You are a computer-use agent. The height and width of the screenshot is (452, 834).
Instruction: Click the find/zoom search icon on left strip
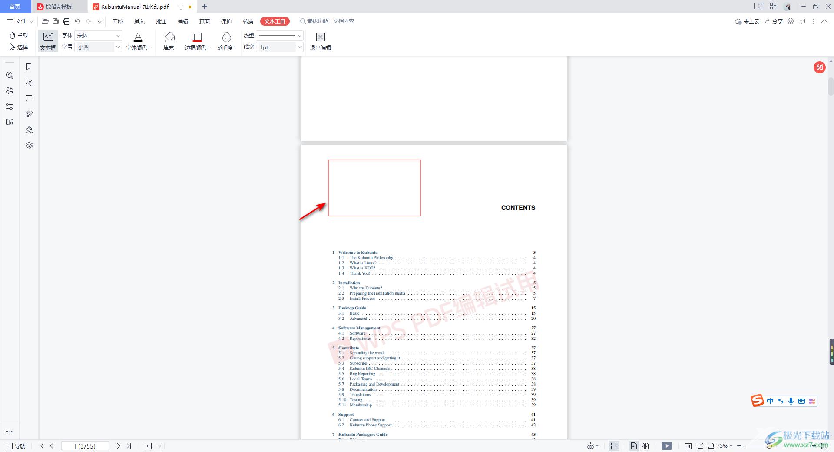tap(10, 75)
